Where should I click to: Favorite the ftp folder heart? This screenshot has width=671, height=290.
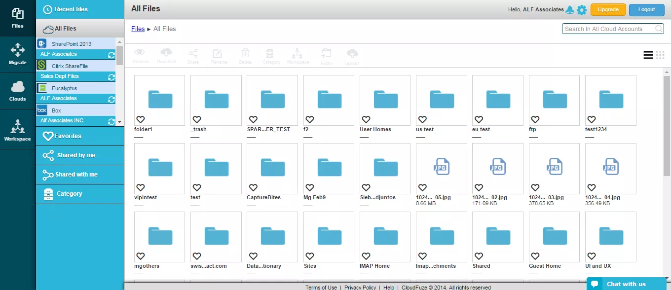535,119
